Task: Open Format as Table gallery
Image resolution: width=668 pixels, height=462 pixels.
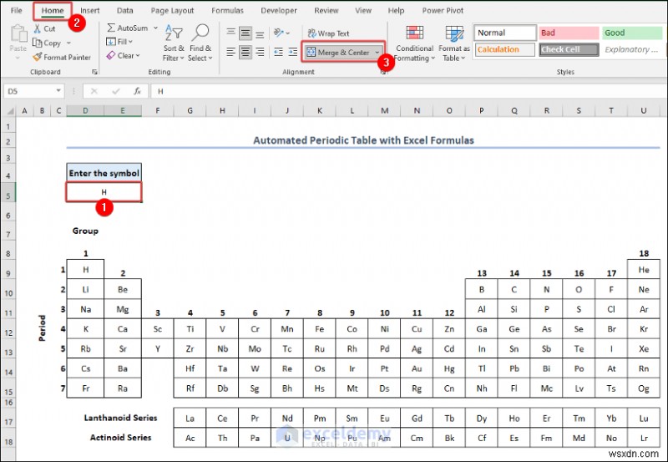Action: click(x=454, y=43)
